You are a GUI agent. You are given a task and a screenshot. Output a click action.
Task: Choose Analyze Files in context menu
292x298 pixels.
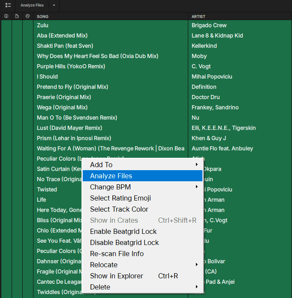(x=142, y=176)
